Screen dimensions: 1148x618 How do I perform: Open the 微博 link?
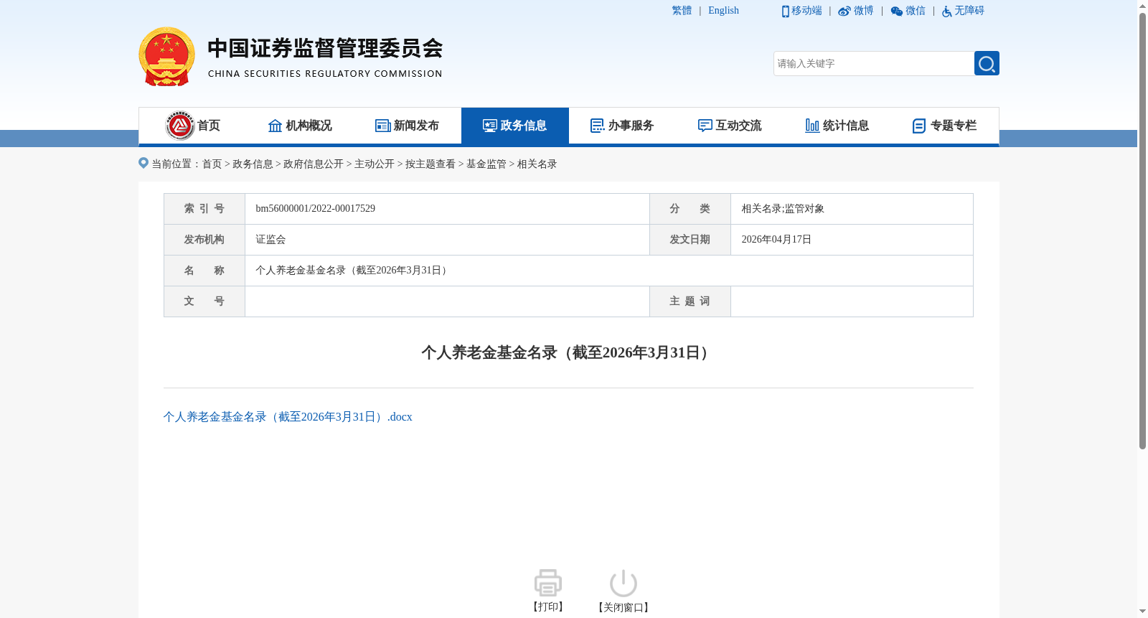[x=863, y=11]
